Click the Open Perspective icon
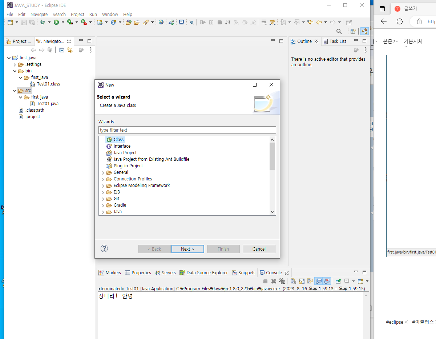This screenshot has height=339, width=436. click(x=353, y=31)
